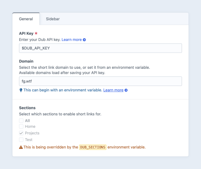Click 'This is being overridden by the' warning text
The image size is (201, 169).
point(51,147)
